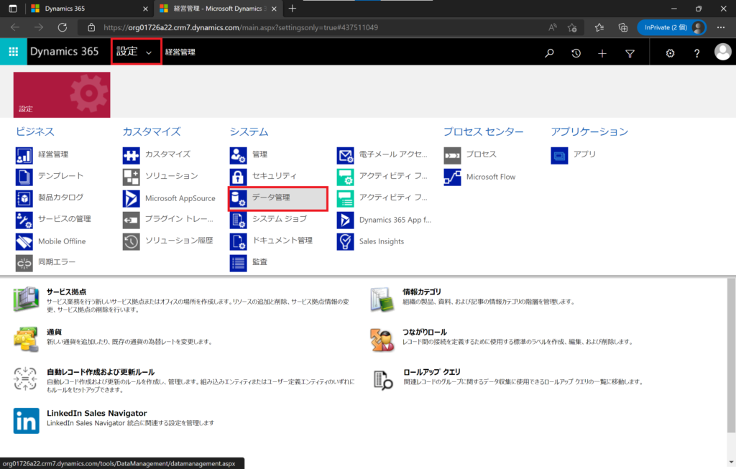
Task: Open a new browser tab
Action: point(292,9)
